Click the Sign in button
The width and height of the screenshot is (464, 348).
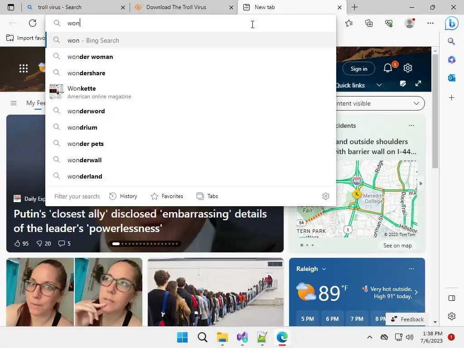click(359, 69)
